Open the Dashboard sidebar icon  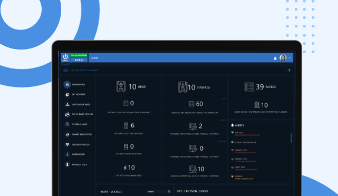coord(67,84)
